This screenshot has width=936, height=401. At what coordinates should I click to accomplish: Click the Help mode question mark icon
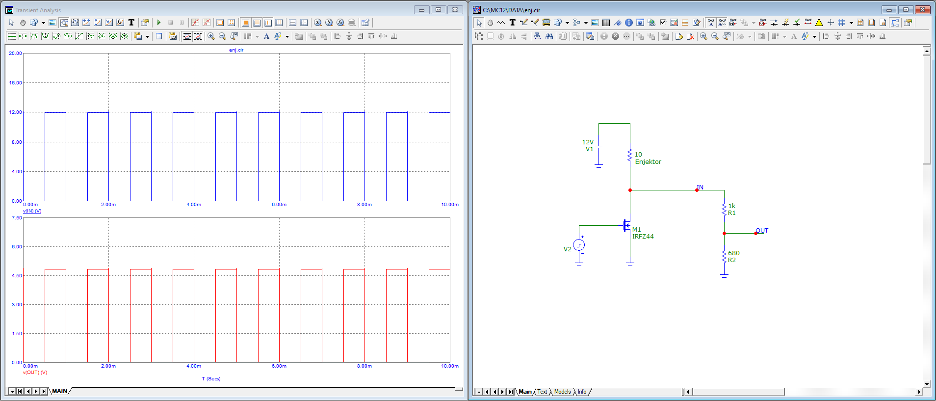tap(640, 23)
